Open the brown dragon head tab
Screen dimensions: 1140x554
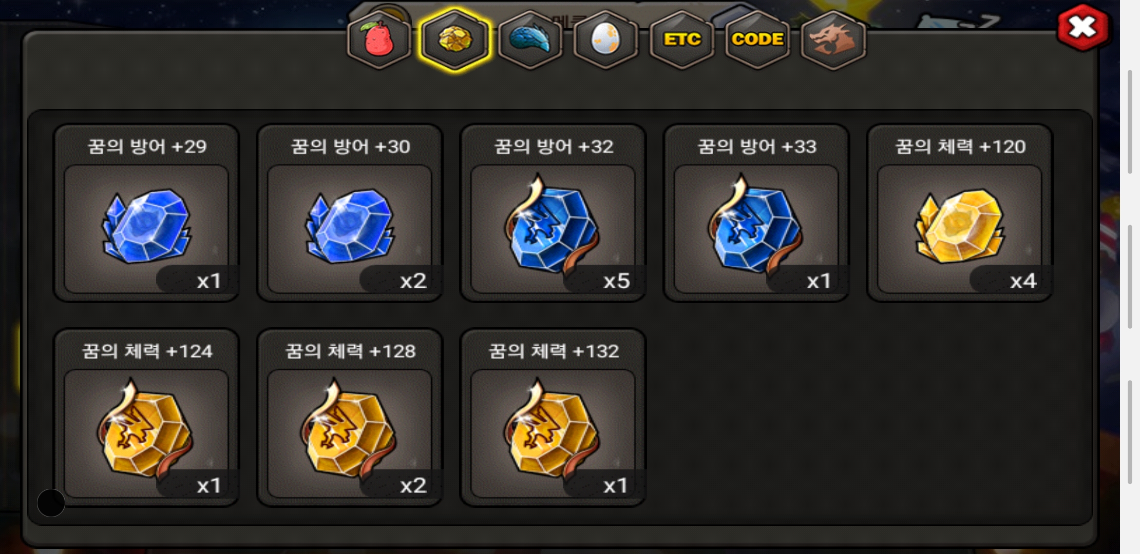pyautogui.click(x=832, y=40)
